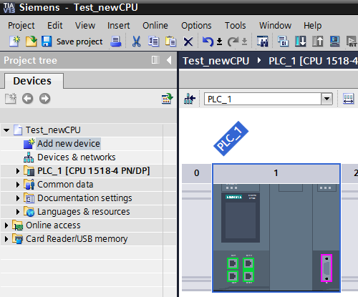Click the back arrow in project tree
The height and width of the screenshot is (297, 358).
(x=28, y=99)
